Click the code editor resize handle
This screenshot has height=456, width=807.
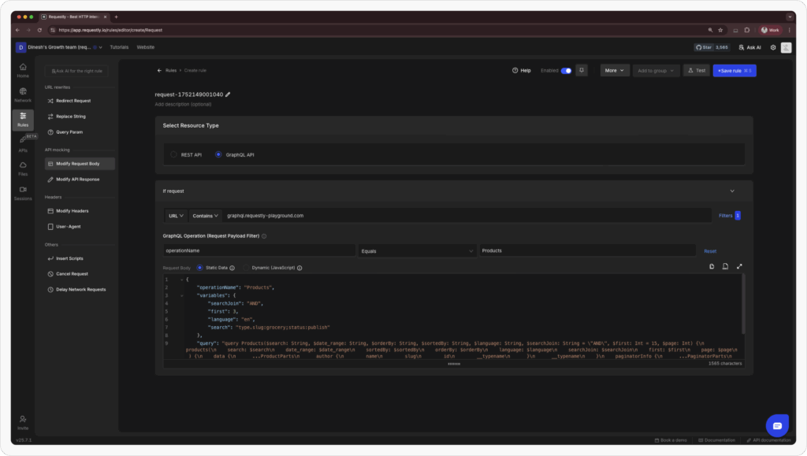(454, 364)
